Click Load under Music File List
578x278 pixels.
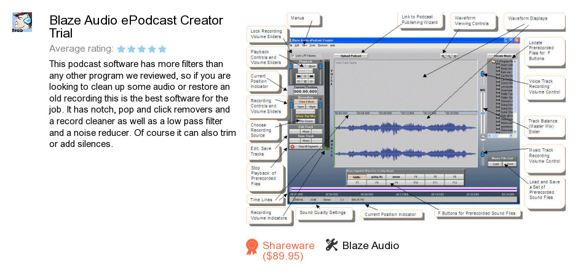tap(496, 164)
